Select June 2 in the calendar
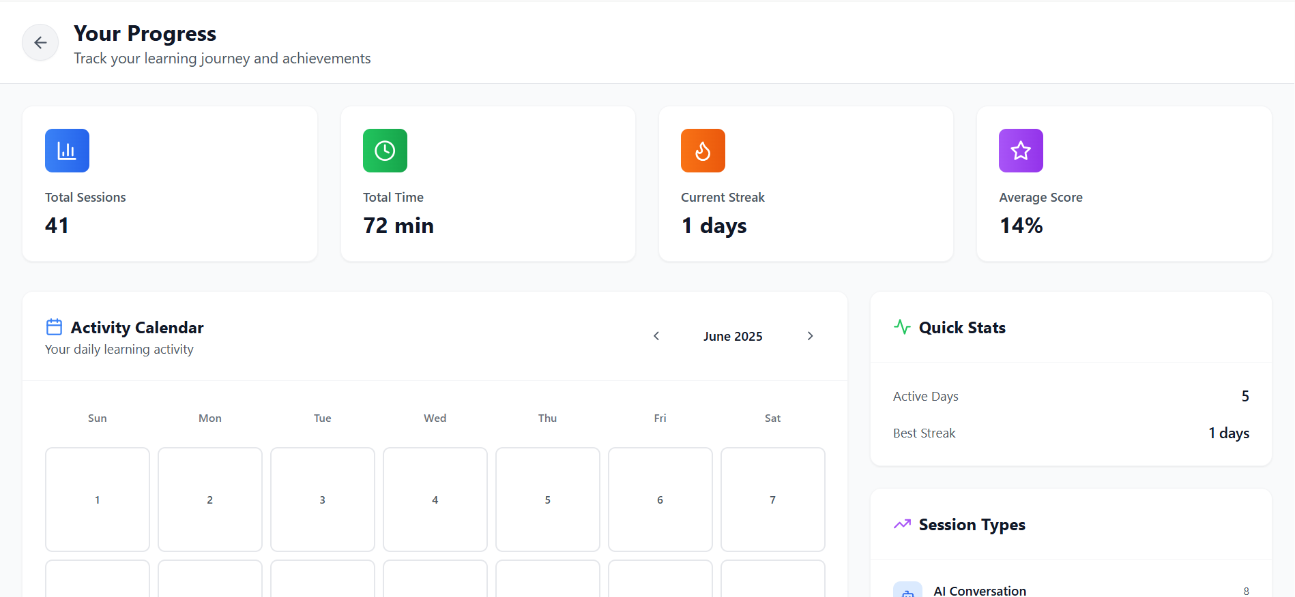 210,500
